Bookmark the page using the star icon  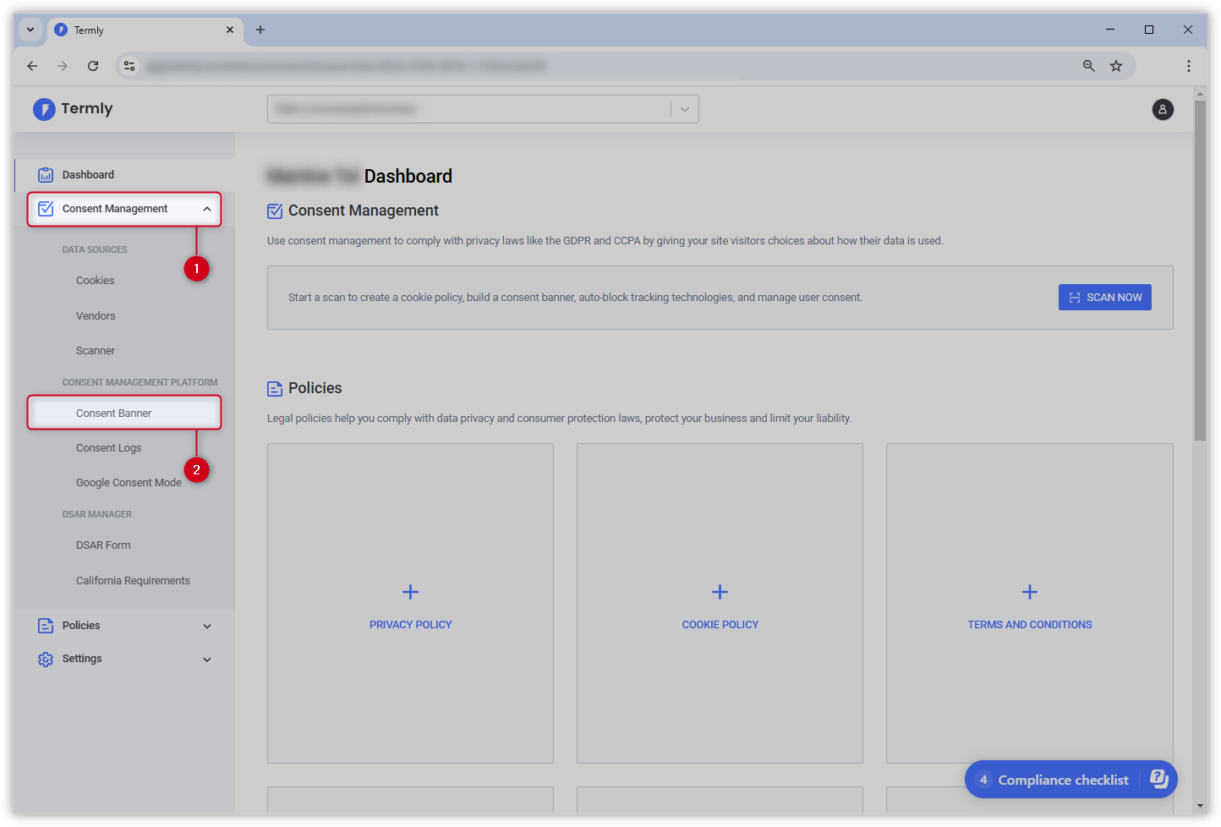tap(1116, 65)
